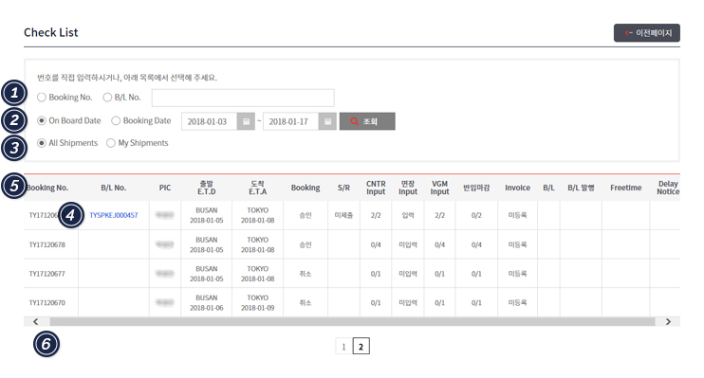Select the Booking No. radio button
The width and height of the screenshot is (704, 378).
tap(42, 98)
